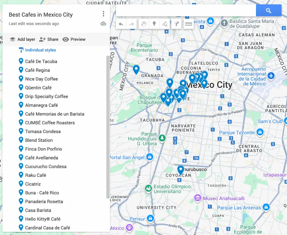The height and width of the screenshot is (235, 287).
Task: Select Drip Specialty Coffee in list
Action: pyautogui.click(x=47, y=96)
